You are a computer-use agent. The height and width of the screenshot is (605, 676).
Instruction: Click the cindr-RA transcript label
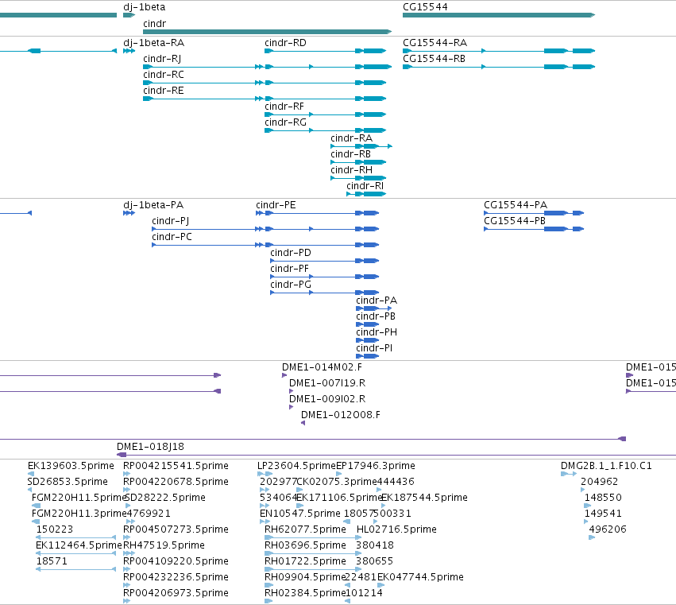click(351, 138)
